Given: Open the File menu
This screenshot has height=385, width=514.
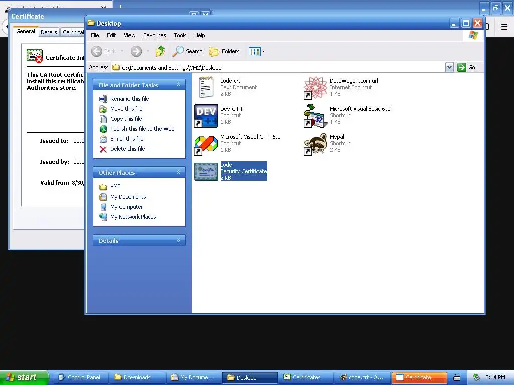Looking at the screenshot, I should tap(95, 35).
